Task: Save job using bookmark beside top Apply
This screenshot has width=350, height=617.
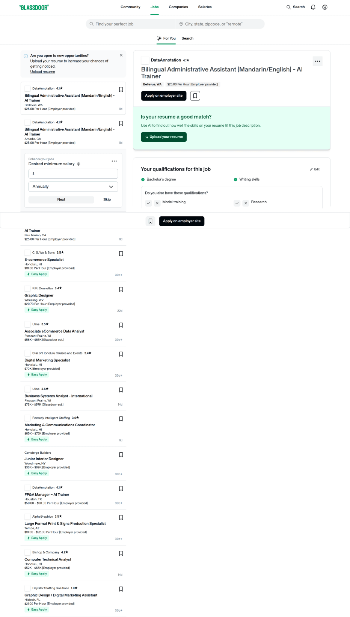Action: [x=195, y=96]
